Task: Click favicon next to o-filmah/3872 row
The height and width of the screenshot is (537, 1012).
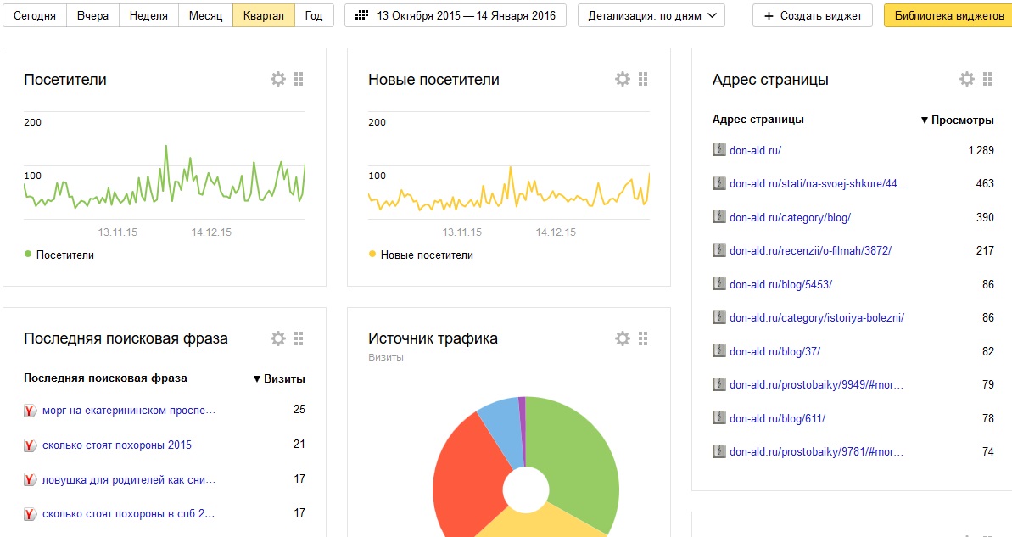Action: (719, 250)
